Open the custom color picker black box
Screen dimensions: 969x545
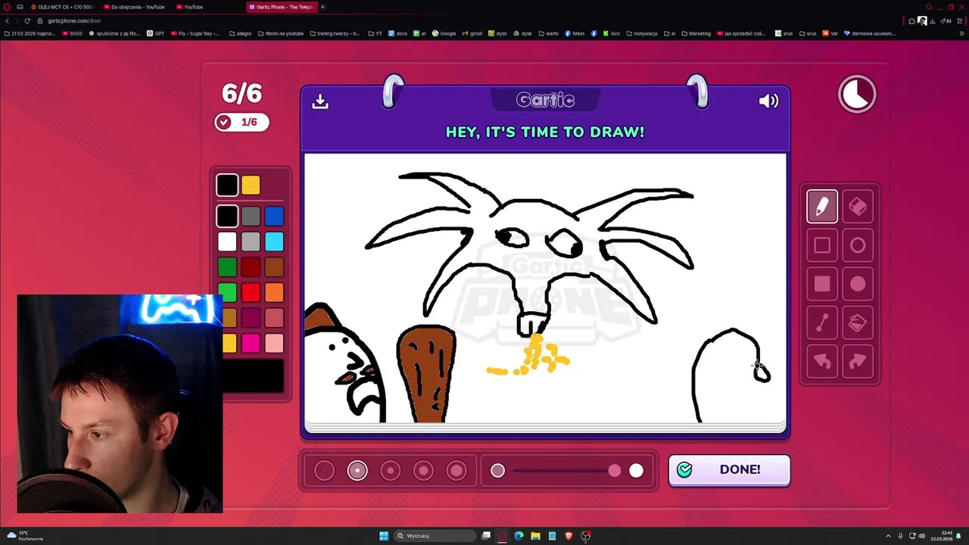tap(253, 376)
